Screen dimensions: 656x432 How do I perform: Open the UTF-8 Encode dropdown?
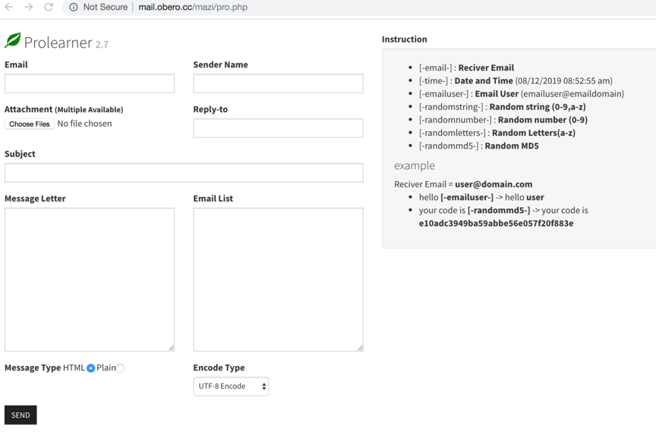click(x=231, y=387)
